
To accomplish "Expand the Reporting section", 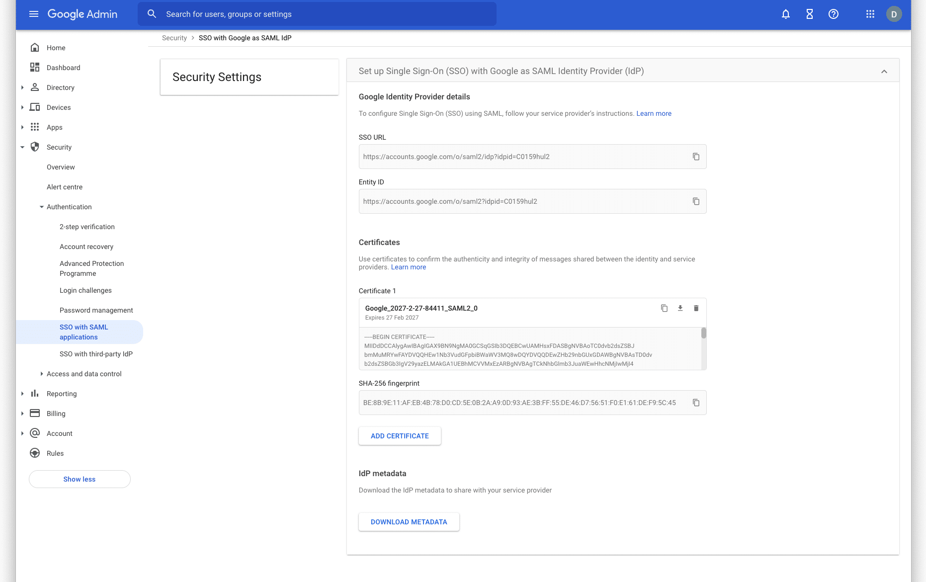I will coord(22,394).
